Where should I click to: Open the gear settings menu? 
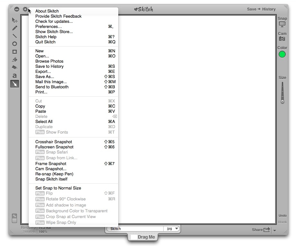tap(25, 10)
